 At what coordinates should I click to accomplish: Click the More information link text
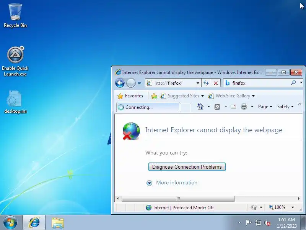point(177,183)
